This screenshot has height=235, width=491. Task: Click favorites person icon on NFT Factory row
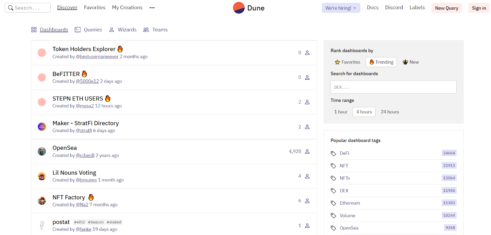coord(307,201)
